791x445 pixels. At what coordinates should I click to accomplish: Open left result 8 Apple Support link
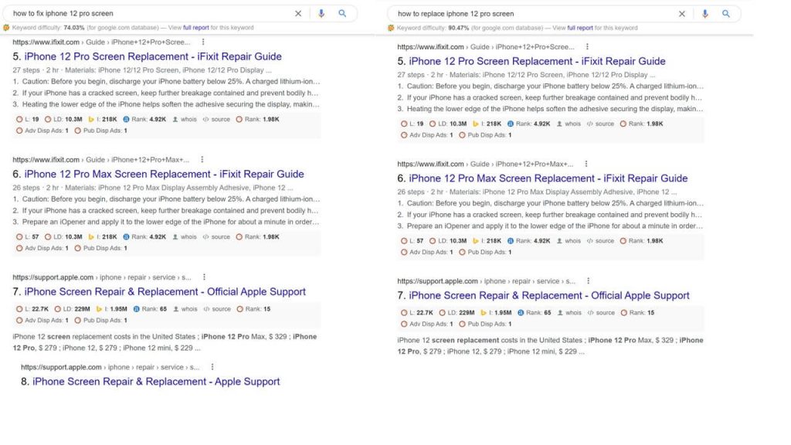(x=156, y=382)
